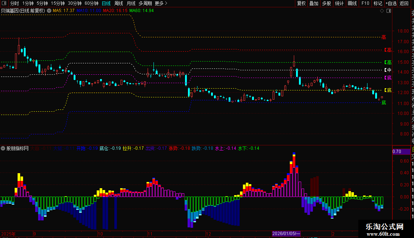
Task: Switch to 分时 view
Action: 15,3
